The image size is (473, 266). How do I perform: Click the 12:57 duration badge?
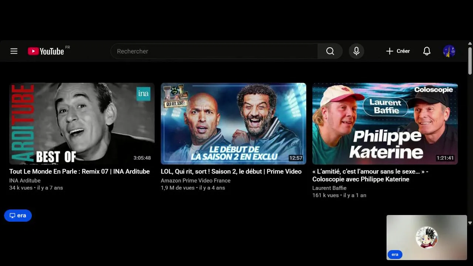pos(296,158)
